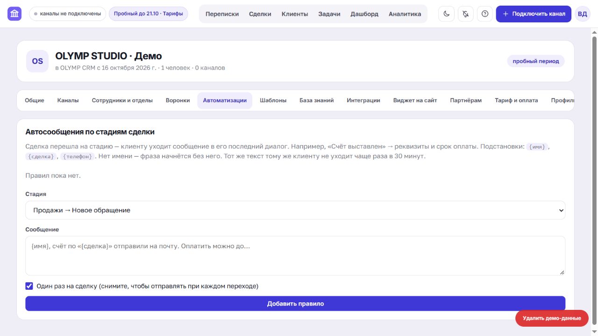Open the Интеграции tab
Viewport: 598px width, 336px height.
(x=363, y=100)
